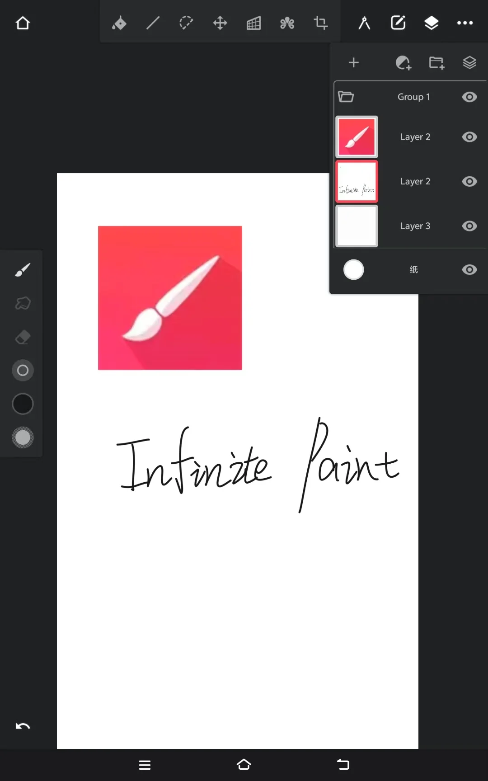488x781 pixels.
Task: Select the paint bucket fill tool
Action: 119,23
